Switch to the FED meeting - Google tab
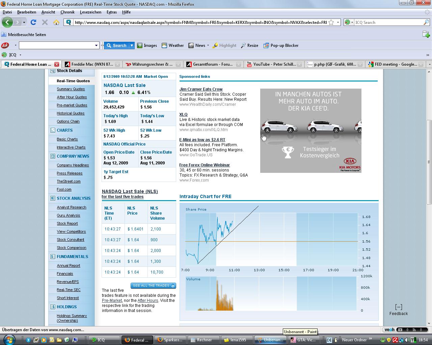The height and width of the screenshot is (345, 432). click(x=395, y=64)
